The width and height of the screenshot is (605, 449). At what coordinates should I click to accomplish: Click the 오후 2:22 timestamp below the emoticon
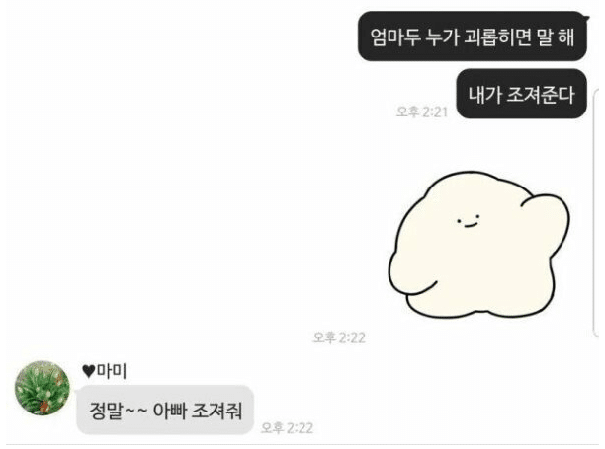tap(339, 337)
